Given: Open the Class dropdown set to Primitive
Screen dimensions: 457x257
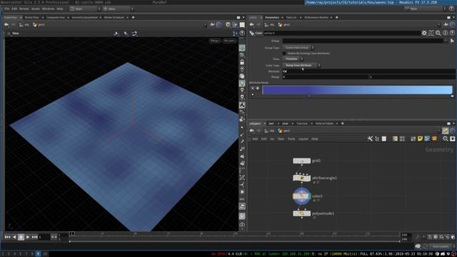Looking at the screenshot, I should 293,59.
